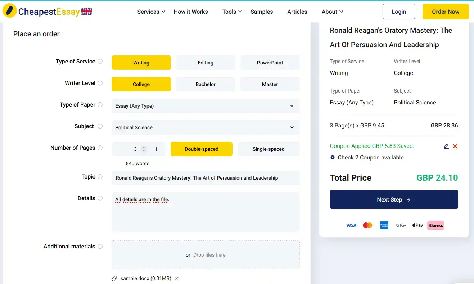Choose the Master writer level
The height and width of the screenshot is (284, 474).
270,84
